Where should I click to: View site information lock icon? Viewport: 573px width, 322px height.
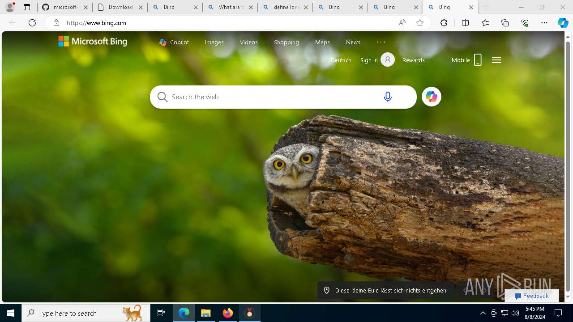[56, 23]
